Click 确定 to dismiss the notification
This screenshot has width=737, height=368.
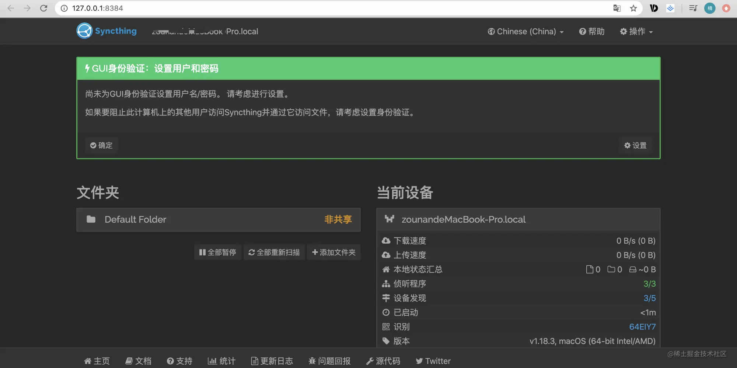pos(101,145)
